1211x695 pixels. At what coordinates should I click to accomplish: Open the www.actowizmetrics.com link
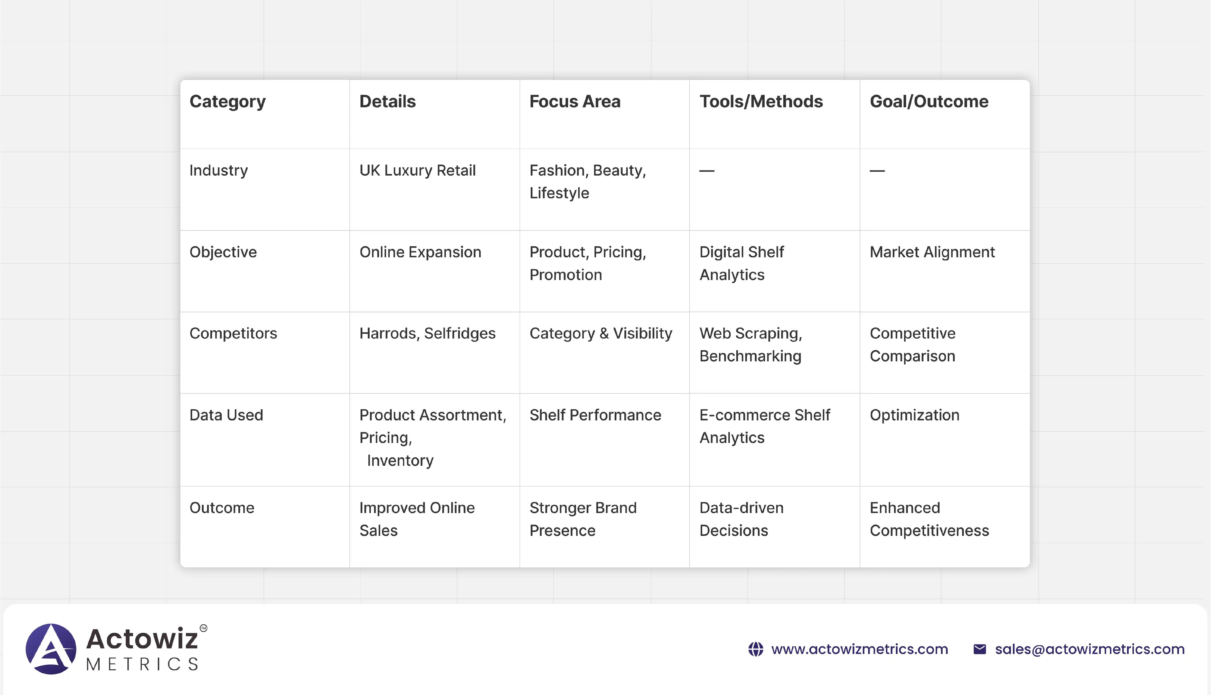coord(859,649)
